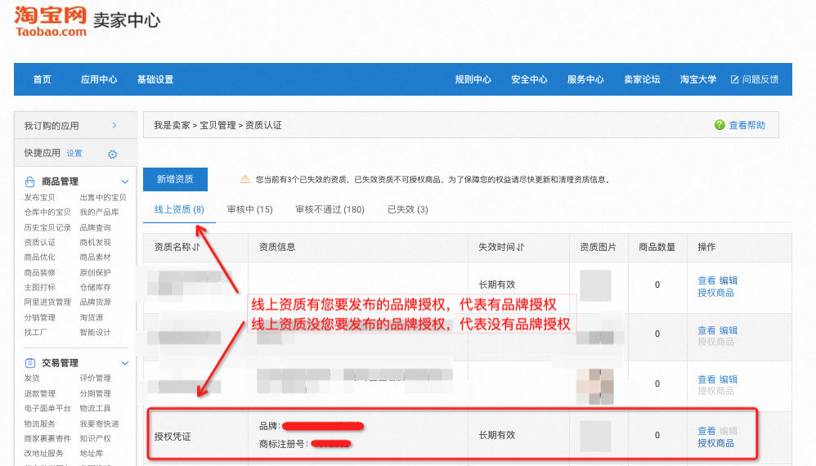Sort by 失效时间 column arrows
The height and width of the screenshot is (466, 816).
(520, 247)
